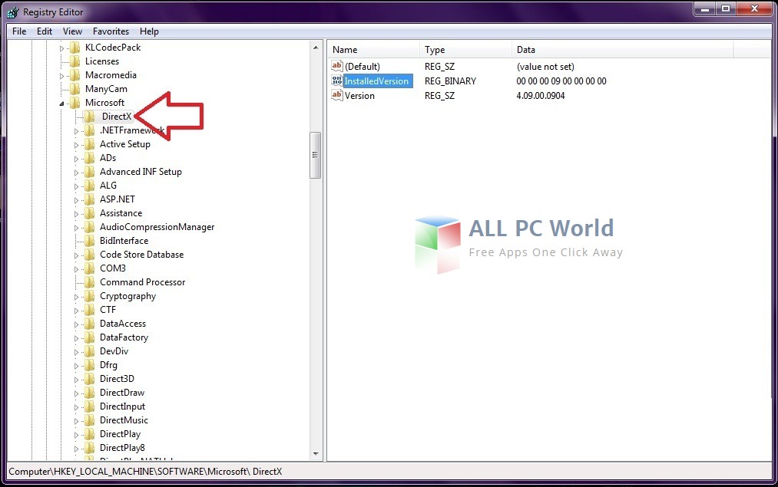Expand the AudioCompressionManager key
This screenshot has width=778, height=487.
pos(76,228)
